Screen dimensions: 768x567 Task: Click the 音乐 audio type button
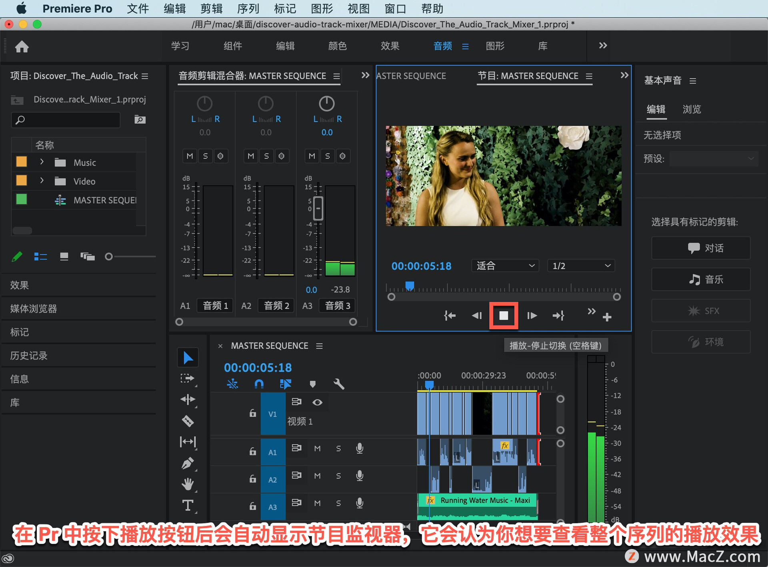700,279
